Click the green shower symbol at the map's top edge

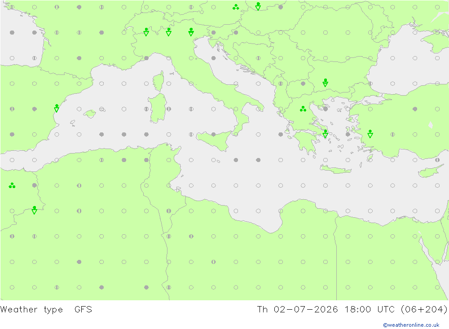(258, 6)
